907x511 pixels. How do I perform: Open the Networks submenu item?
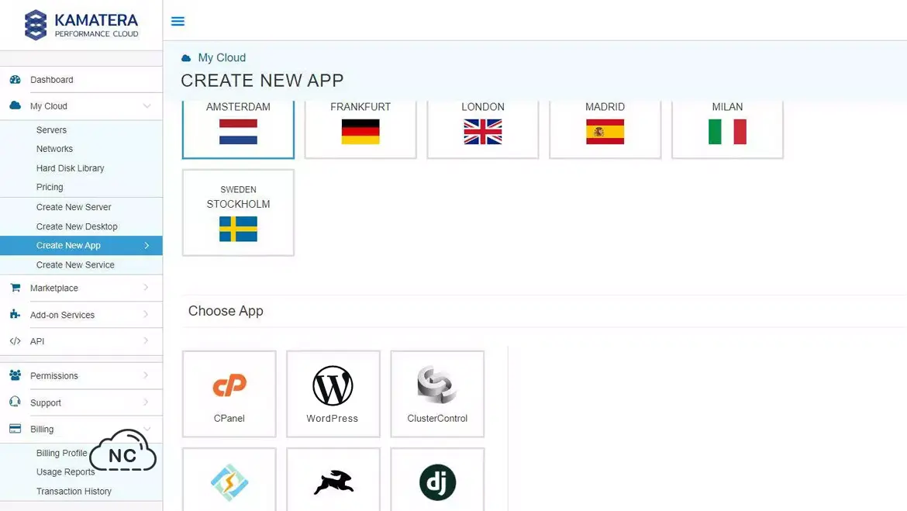[x=54, y=149]
